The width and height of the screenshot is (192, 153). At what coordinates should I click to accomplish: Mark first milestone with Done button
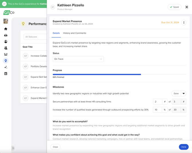tap(176, 94)
